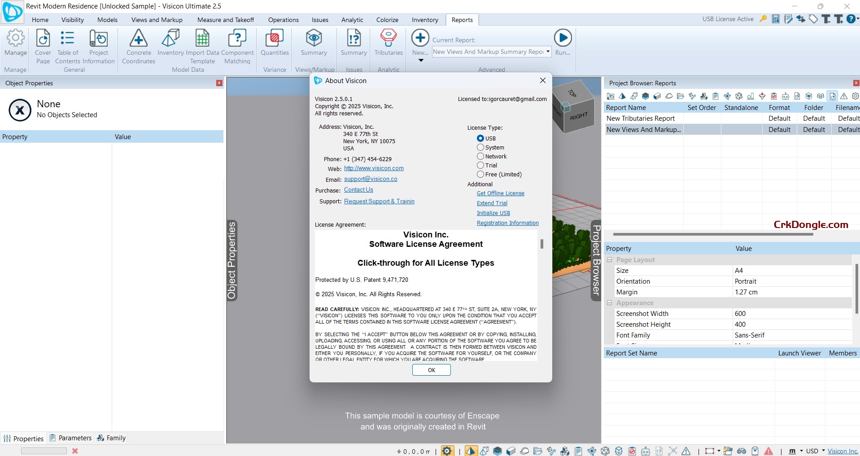Viewport: 860px width, 456px height.
Task: Select the Trial license option
Action: (480, 165)
